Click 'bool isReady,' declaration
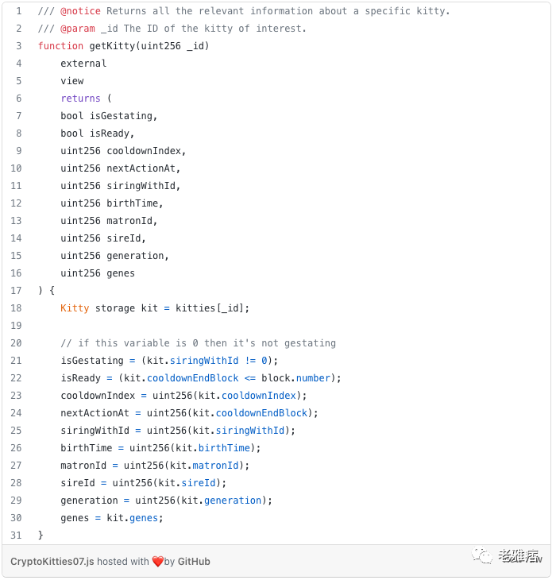This screenshot has height=580, width=556. point(97,133)
